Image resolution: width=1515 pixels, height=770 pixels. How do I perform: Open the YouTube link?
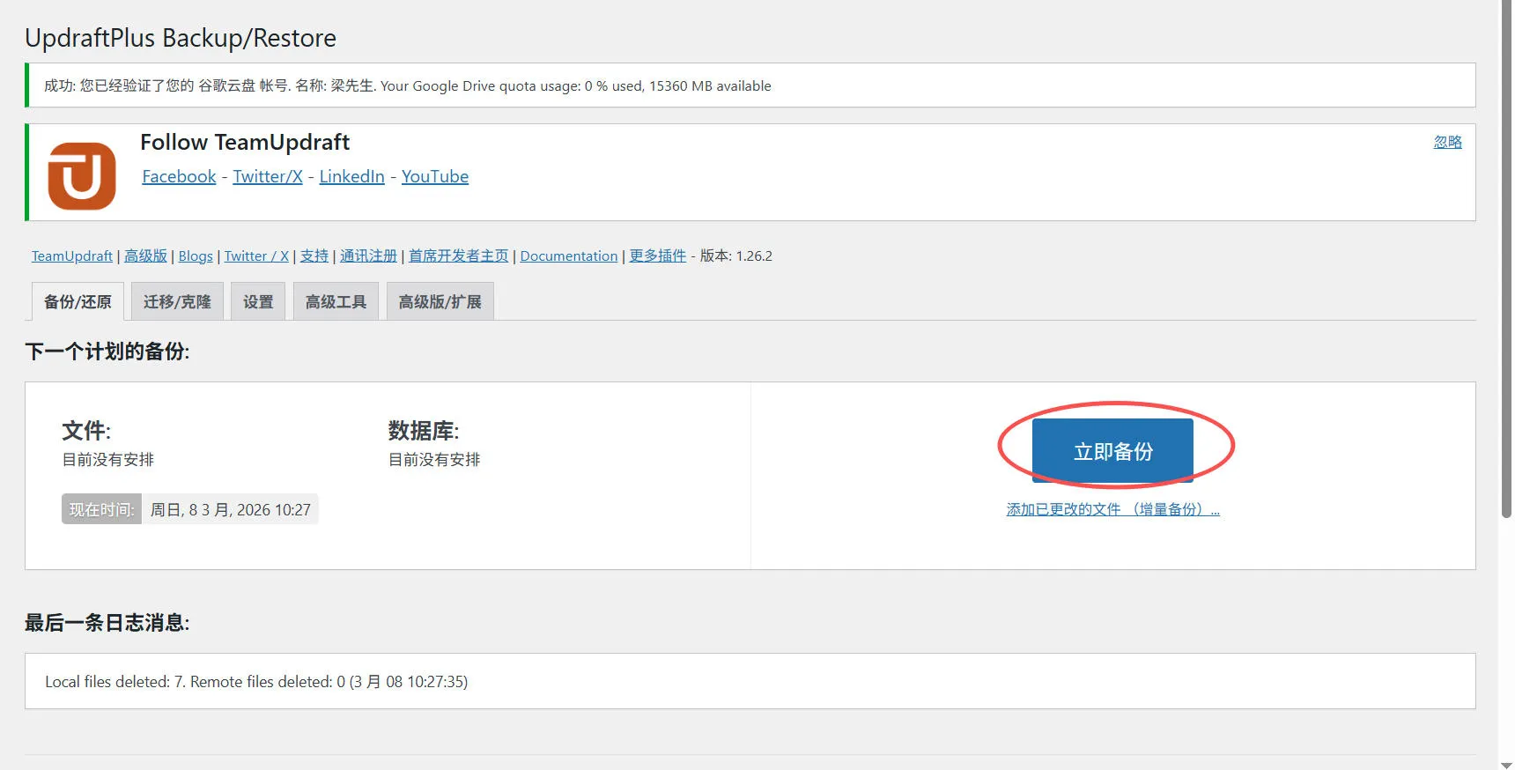click(434, 176)
